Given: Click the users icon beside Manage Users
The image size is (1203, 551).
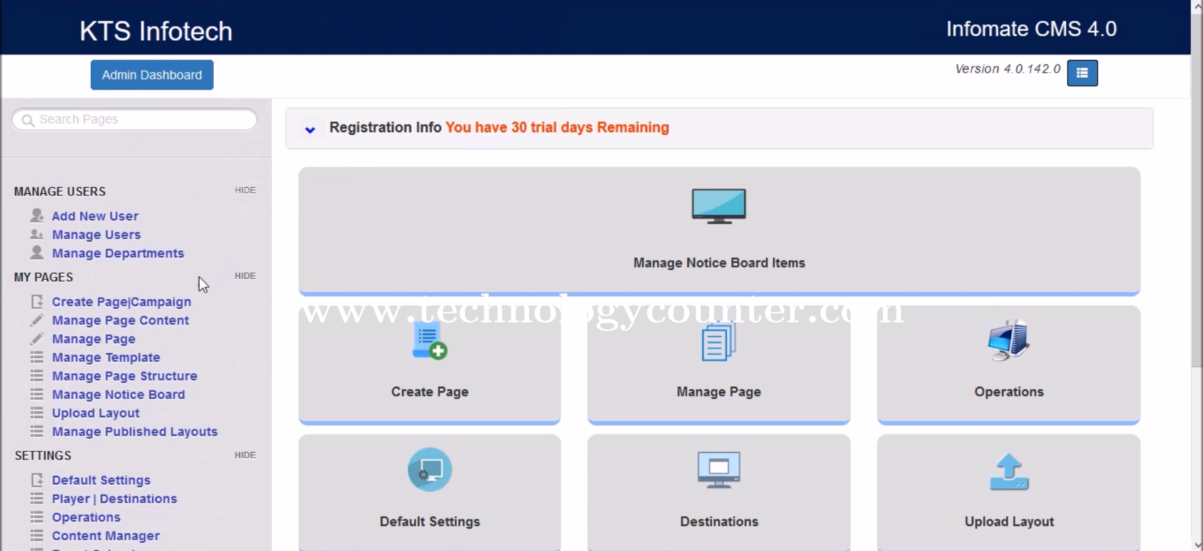Looking at the screenshot, I should [37, 234].
